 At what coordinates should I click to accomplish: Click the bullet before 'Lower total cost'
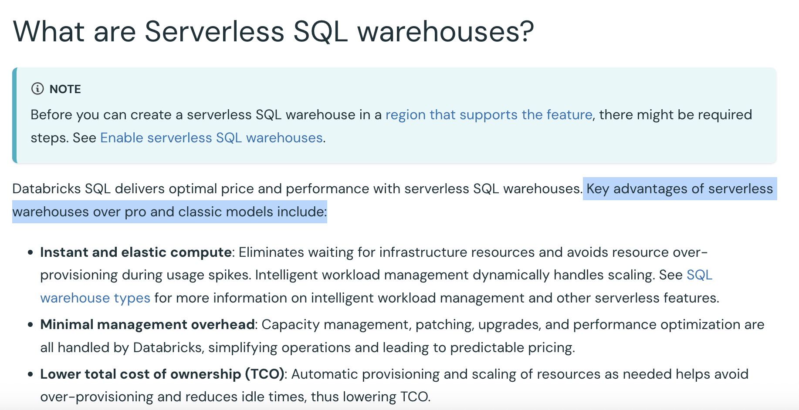(30, 374)
